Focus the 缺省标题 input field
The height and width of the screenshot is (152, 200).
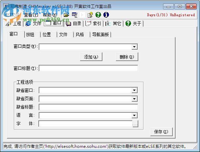[x=88, y=107]
